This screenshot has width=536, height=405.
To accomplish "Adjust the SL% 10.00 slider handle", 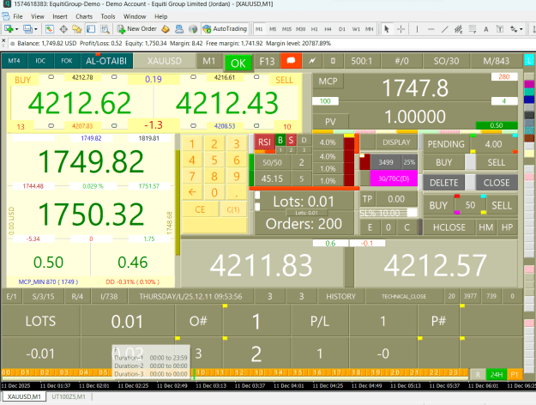I will [413, 213].
